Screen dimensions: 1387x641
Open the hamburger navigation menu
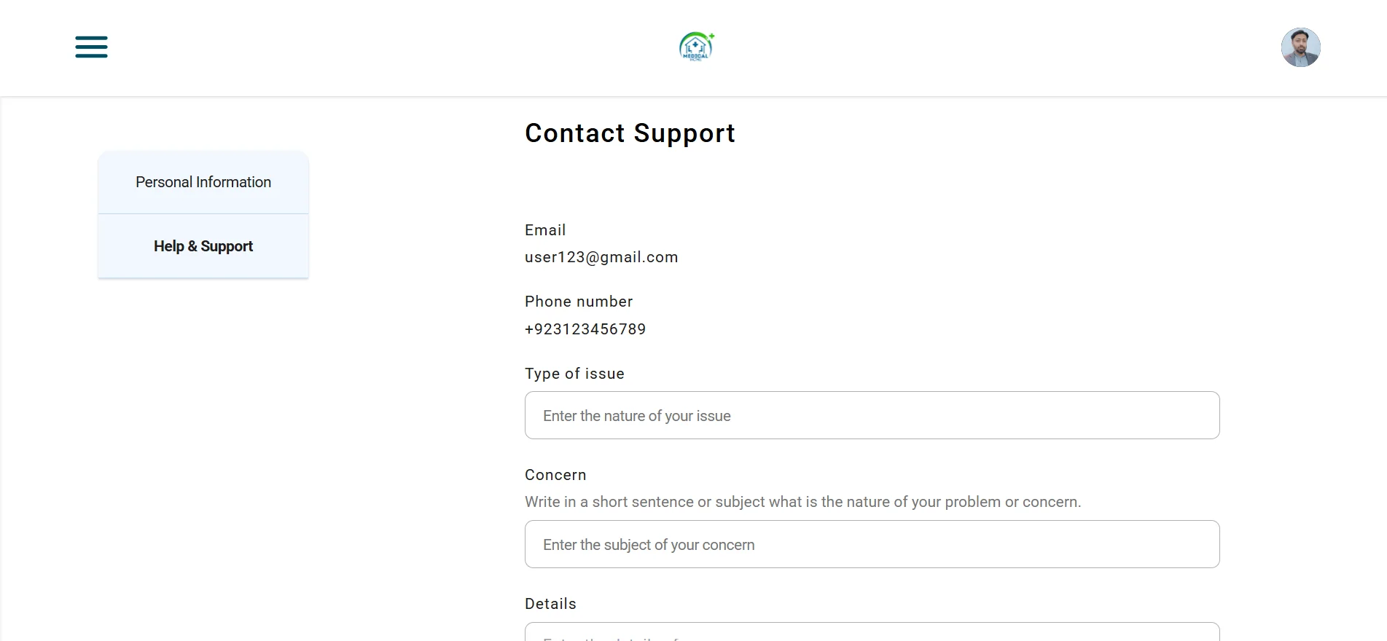pos(91,47)
